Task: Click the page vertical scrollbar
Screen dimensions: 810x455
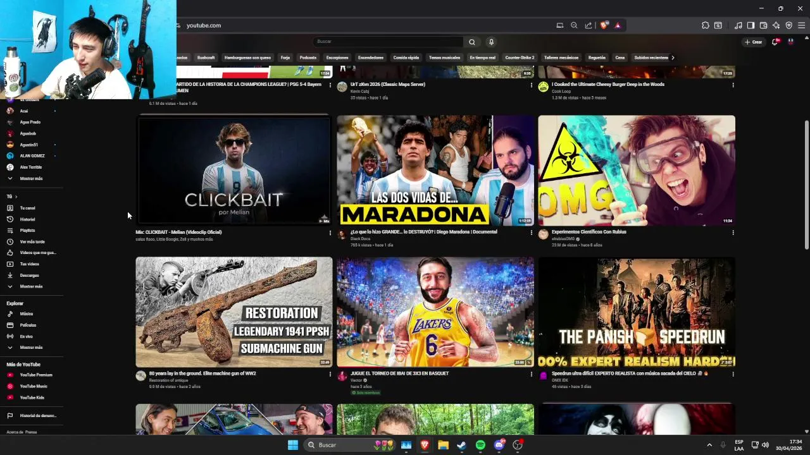Action: click(x=806, y=185)
